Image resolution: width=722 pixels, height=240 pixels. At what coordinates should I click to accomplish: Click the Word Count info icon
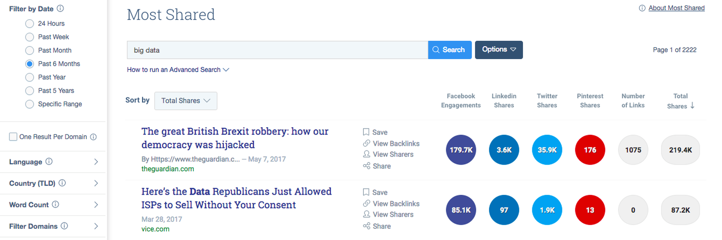tap(55, 204)
